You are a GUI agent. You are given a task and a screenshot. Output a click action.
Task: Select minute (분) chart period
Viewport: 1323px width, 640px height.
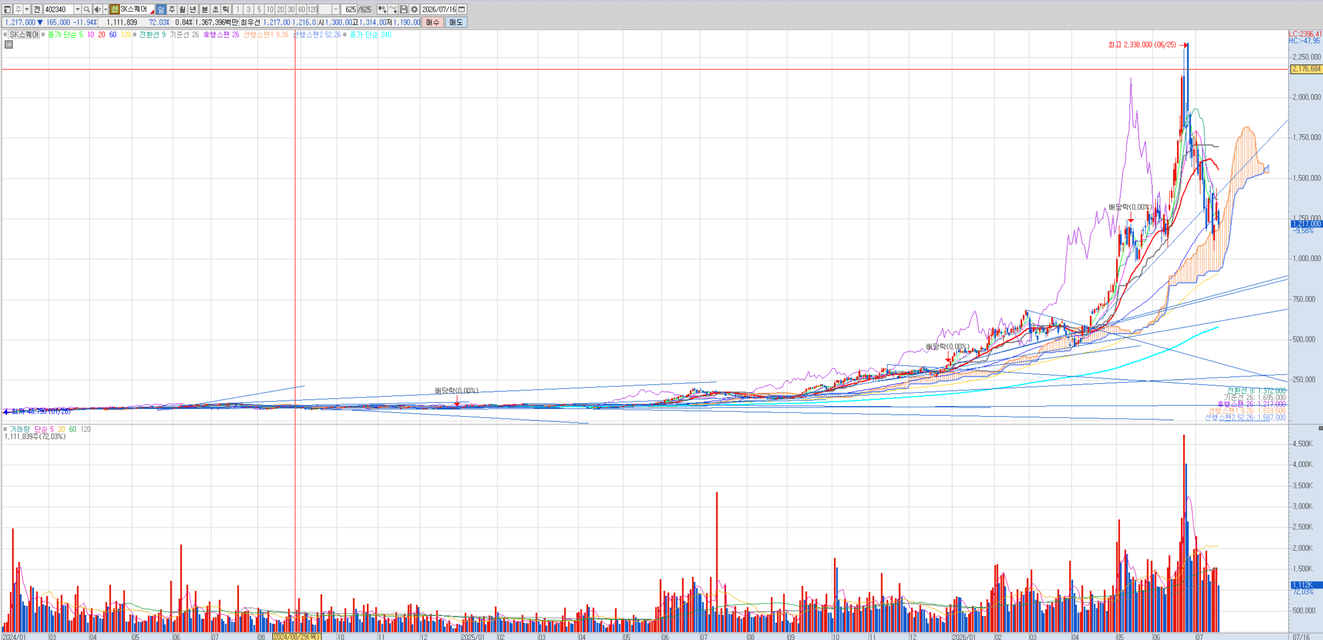[204, 9]
